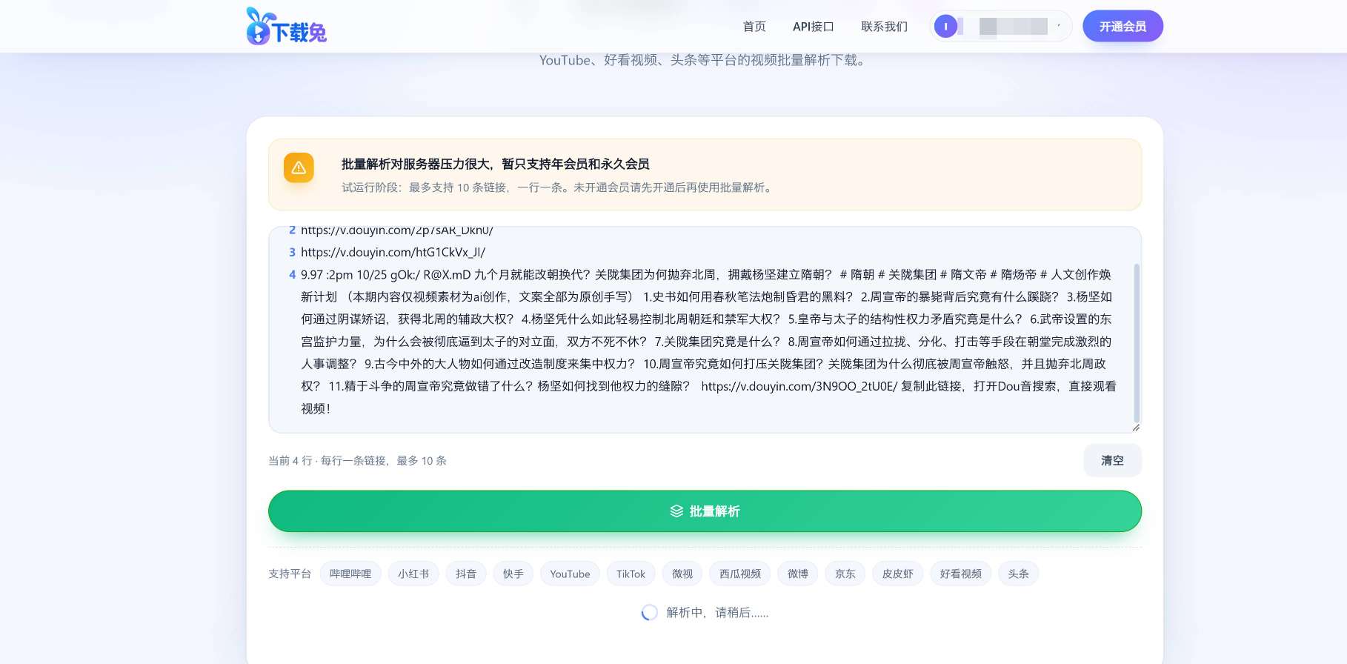Select the 头条 platform tag
The image size is (1347, 664).
(1019, 574)
